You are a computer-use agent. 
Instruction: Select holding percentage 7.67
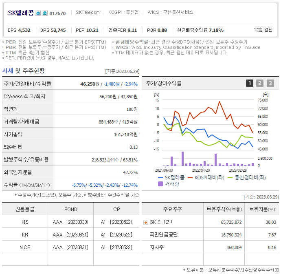(272, 235)
